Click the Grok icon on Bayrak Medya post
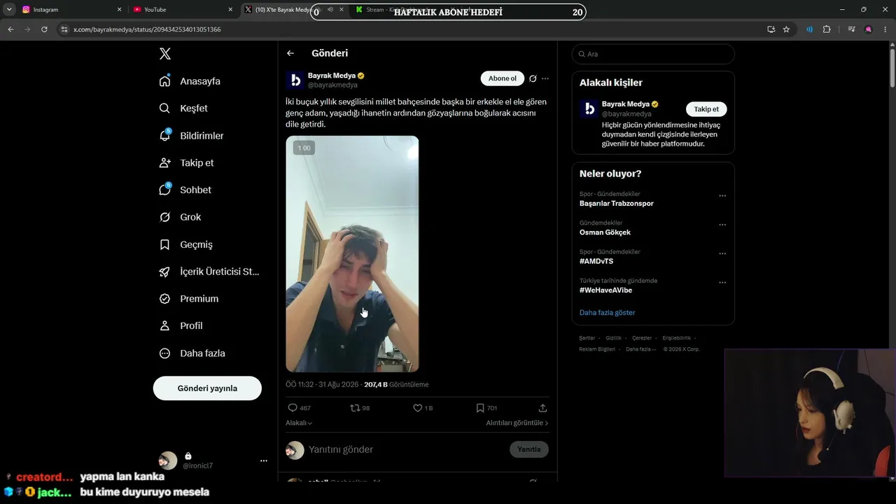This screenshot has width=896, height=504. (x=533, y=78)
